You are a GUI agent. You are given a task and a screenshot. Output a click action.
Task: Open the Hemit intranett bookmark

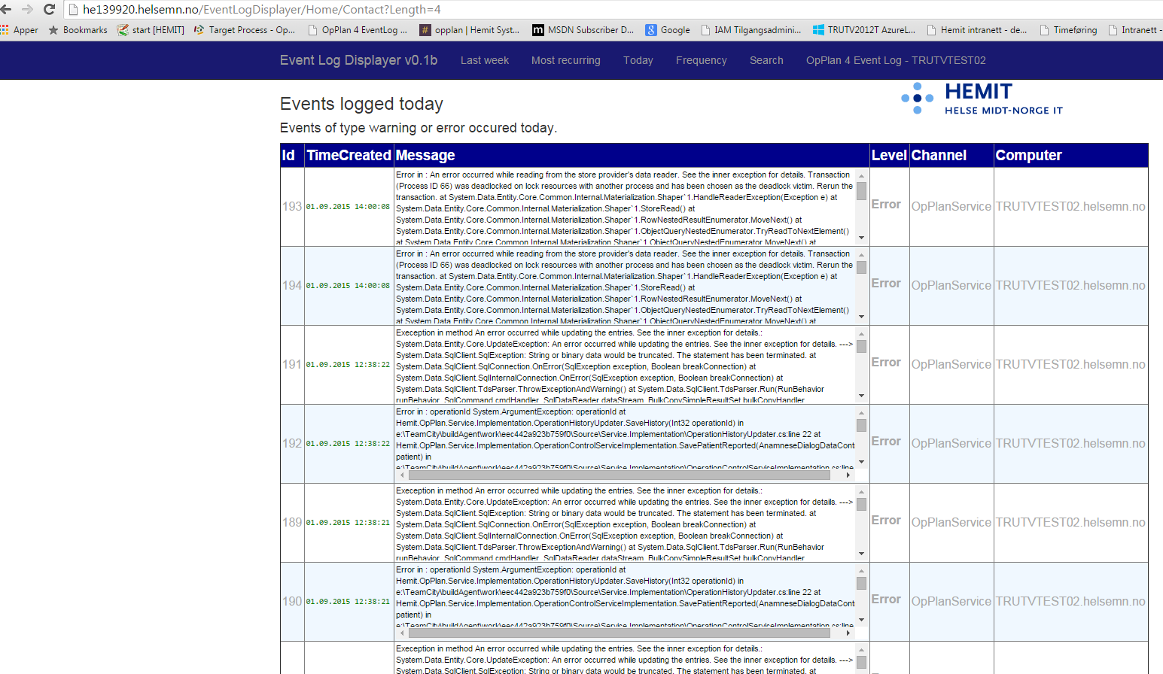tap(977, 30)
